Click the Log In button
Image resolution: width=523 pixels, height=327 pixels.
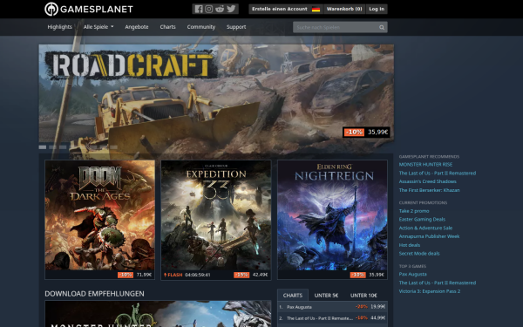tap(377, 9)
